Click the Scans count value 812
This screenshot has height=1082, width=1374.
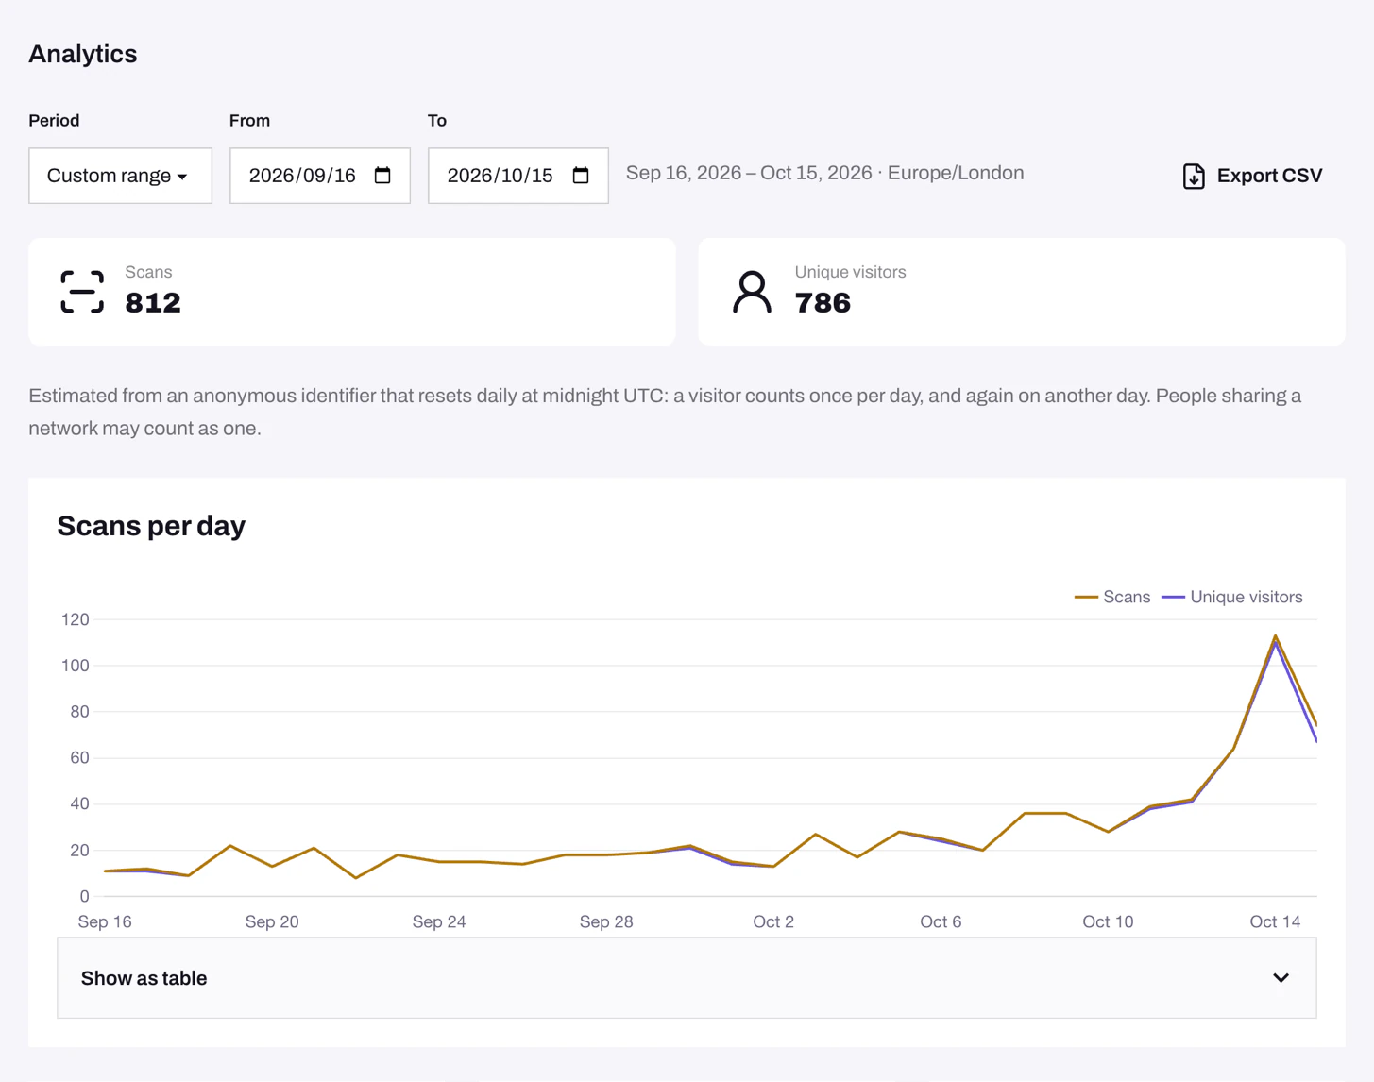click(153, 303)
